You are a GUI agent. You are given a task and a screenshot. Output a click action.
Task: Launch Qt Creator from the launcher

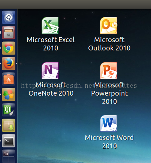[9, 110]
